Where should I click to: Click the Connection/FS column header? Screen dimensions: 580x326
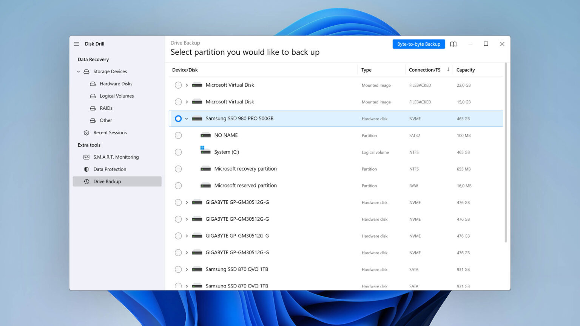click(x=424, y=70)
